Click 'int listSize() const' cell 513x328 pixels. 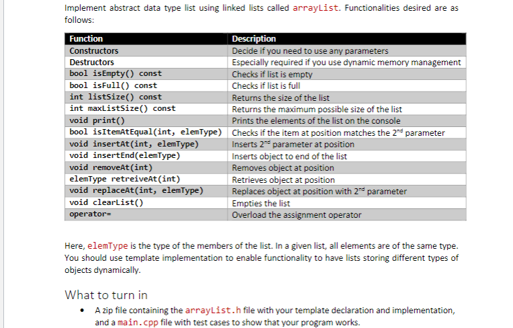(x=146, y=97)
